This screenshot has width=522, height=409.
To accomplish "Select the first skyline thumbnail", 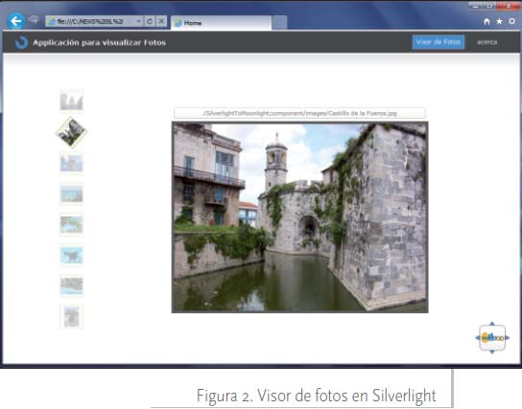I will tap(72, 102).
